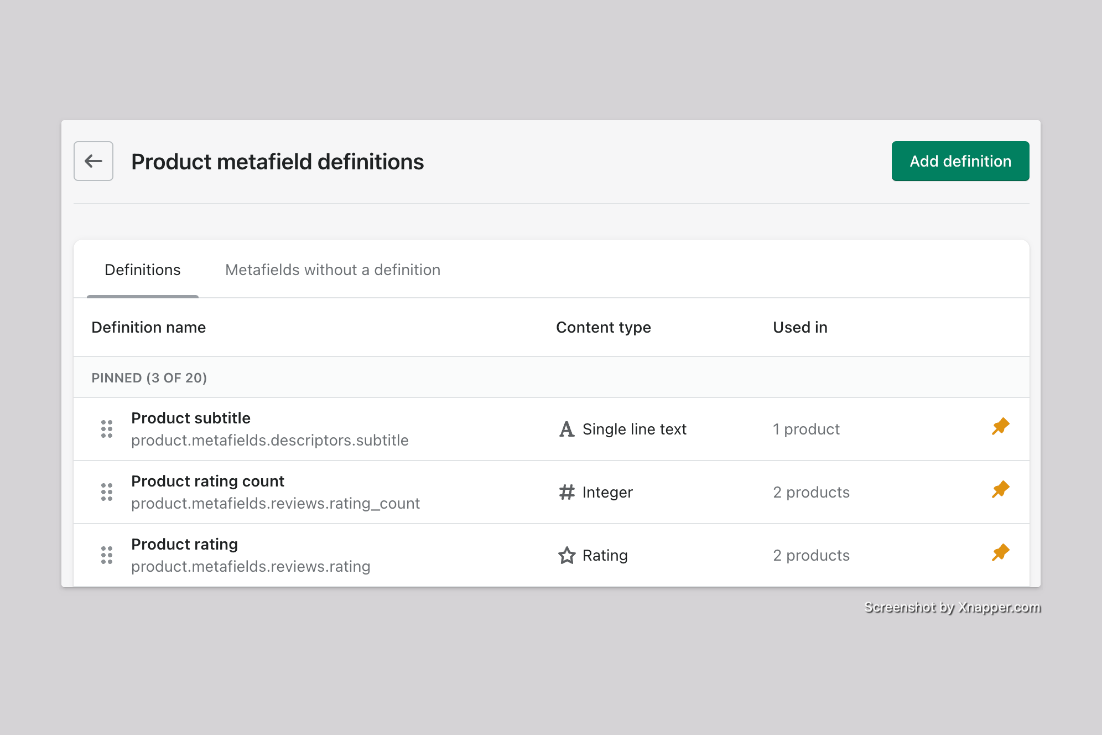The height and width of the screenshot is (735, 1102).
Task: Unpin the Product rating count definition
Action: [1000, 490]
